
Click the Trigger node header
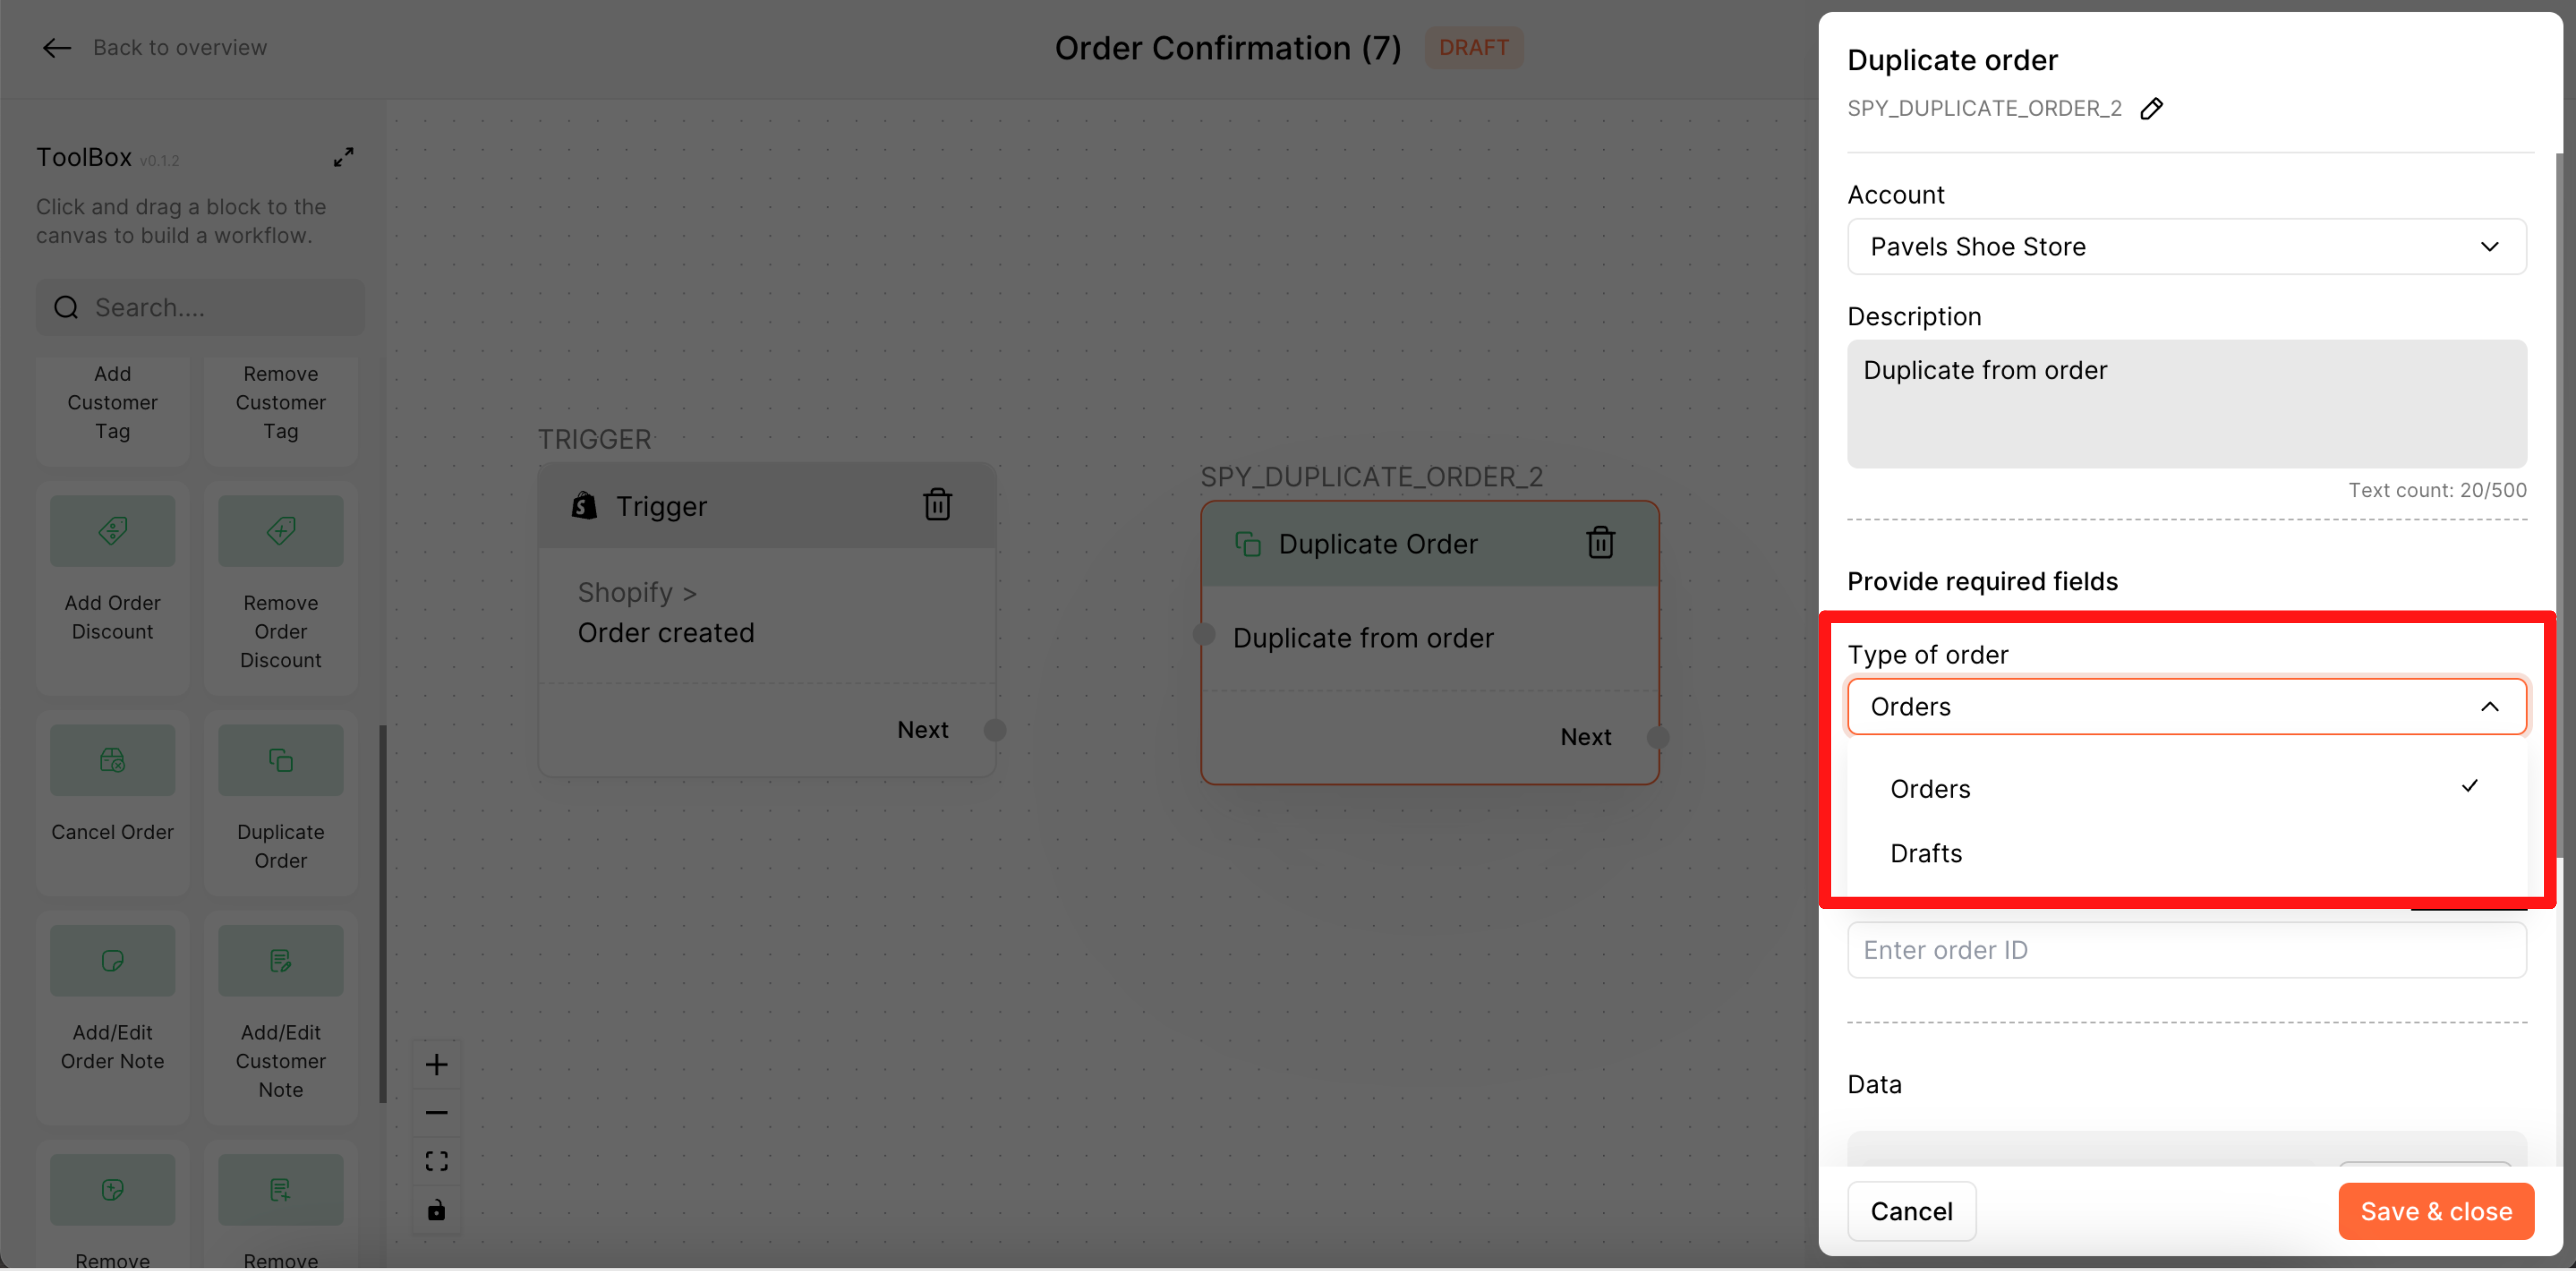pyautogui.click(x=766, y=506)
